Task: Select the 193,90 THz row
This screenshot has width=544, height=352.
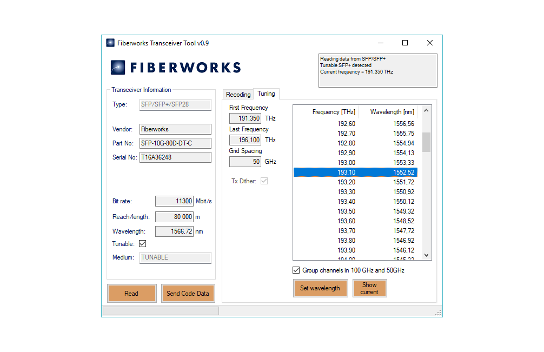Action: click(355, 250)
